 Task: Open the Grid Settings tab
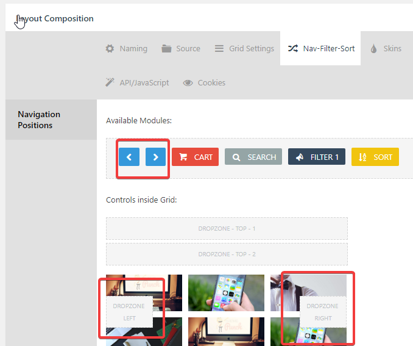244,49
